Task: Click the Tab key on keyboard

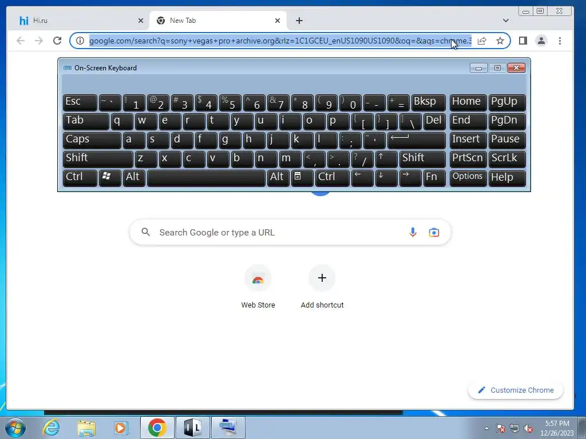Action: point(86,121)
